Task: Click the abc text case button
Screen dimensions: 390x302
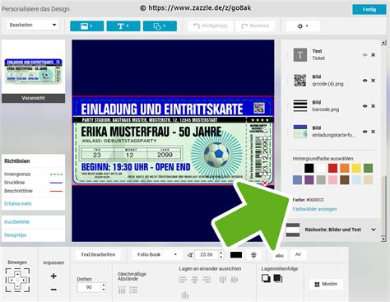Action: tap(280, 255)
